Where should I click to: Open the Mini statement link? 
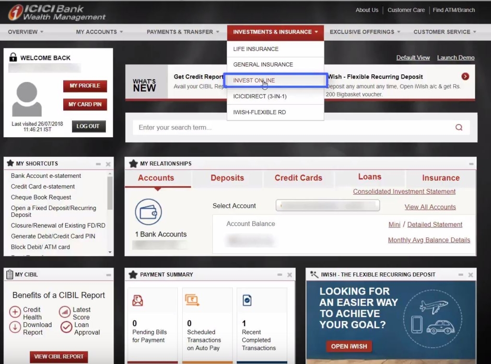tap(394, 224)
